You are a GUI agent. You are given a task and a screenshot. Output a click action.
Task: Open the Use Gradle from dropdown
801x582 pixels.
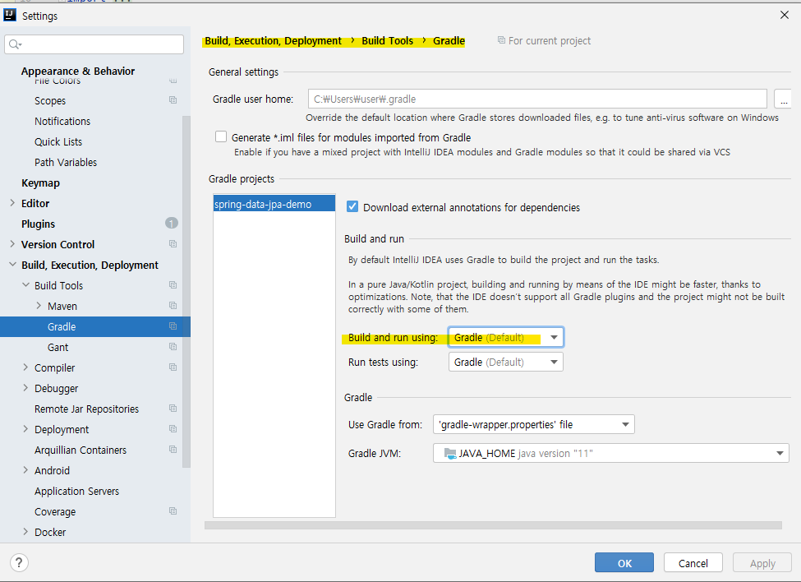534,424
